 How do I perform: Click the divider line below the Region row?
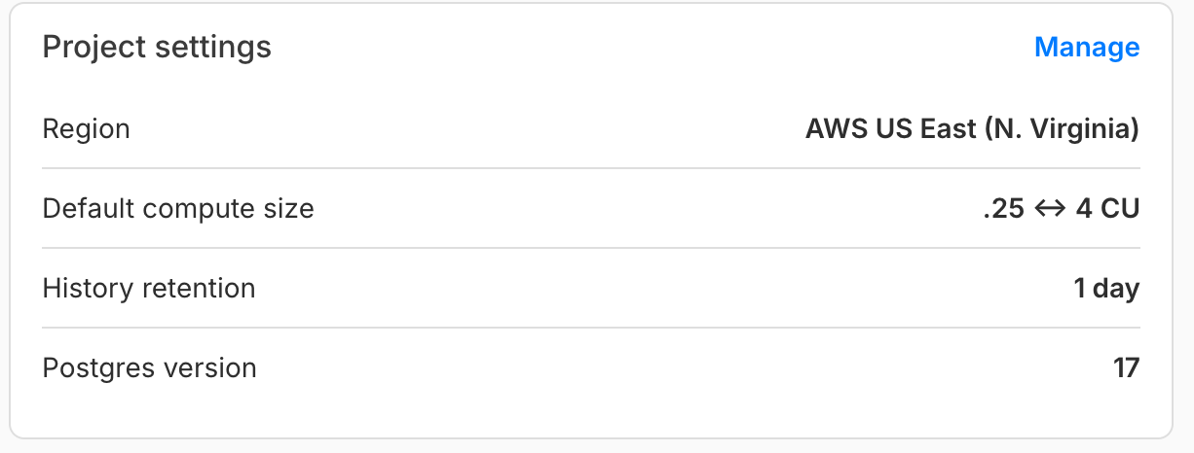(x=591, y=168)
